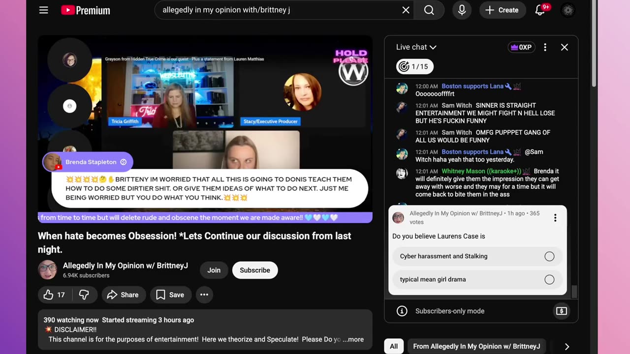Click Sam Witch OMFG PUPPPET GANG message avatar

pyautogui.click(x=402, y=135)
